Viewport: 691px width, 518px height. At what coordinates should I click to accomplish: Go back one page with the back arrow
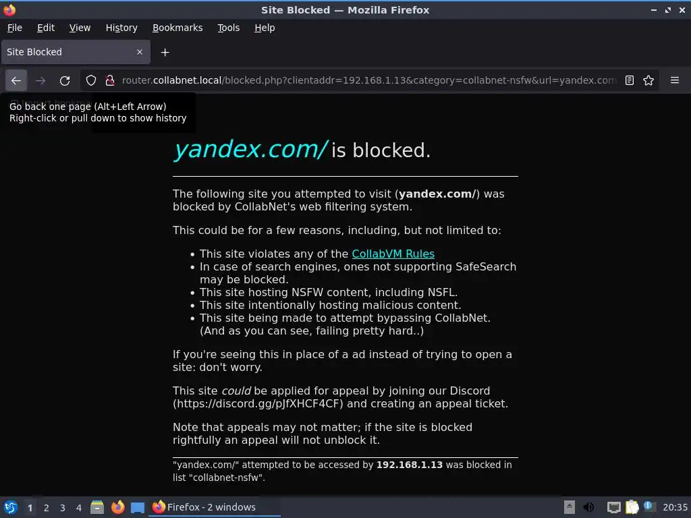coord(16,81)
